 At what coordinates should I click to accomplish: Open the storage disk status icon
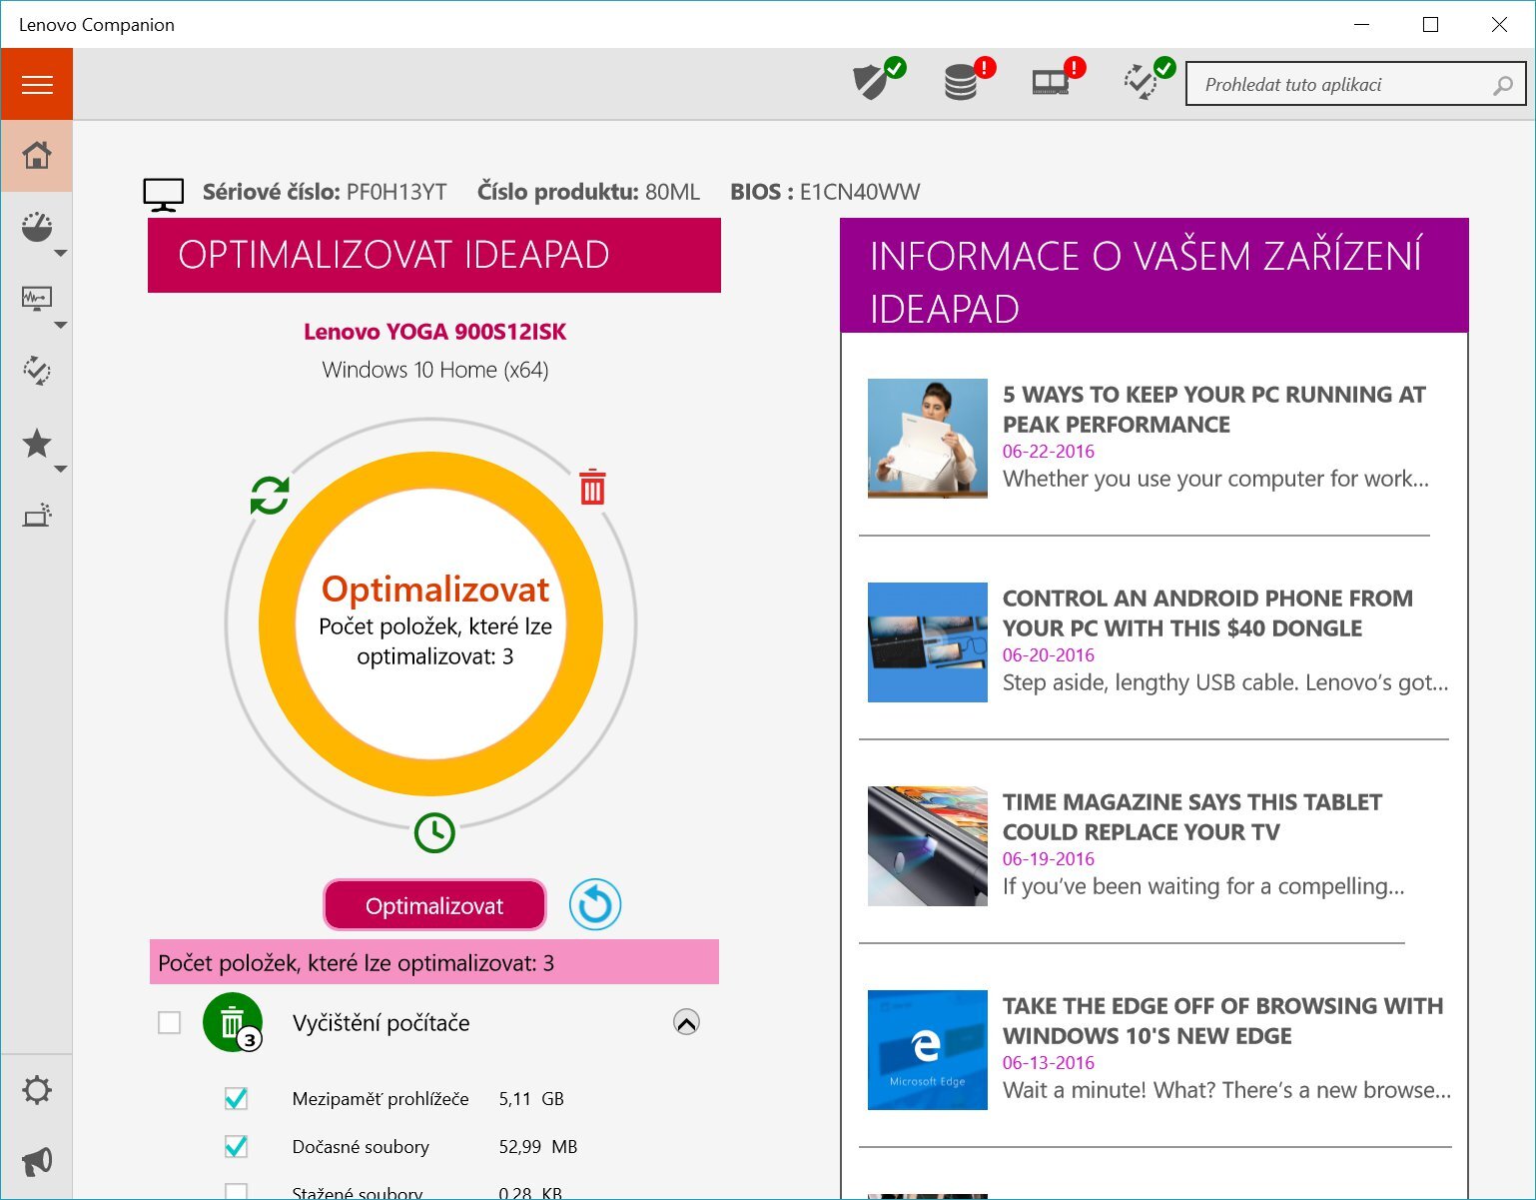963,82
